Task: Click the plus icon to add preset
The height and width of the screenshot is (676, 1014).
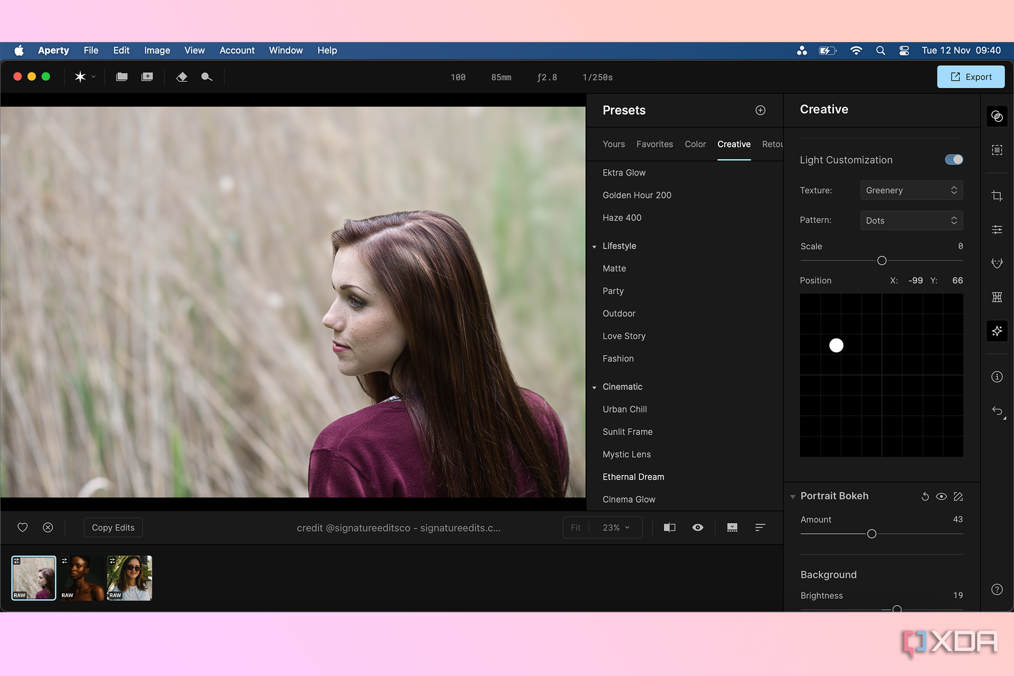Action: (760, 110)
